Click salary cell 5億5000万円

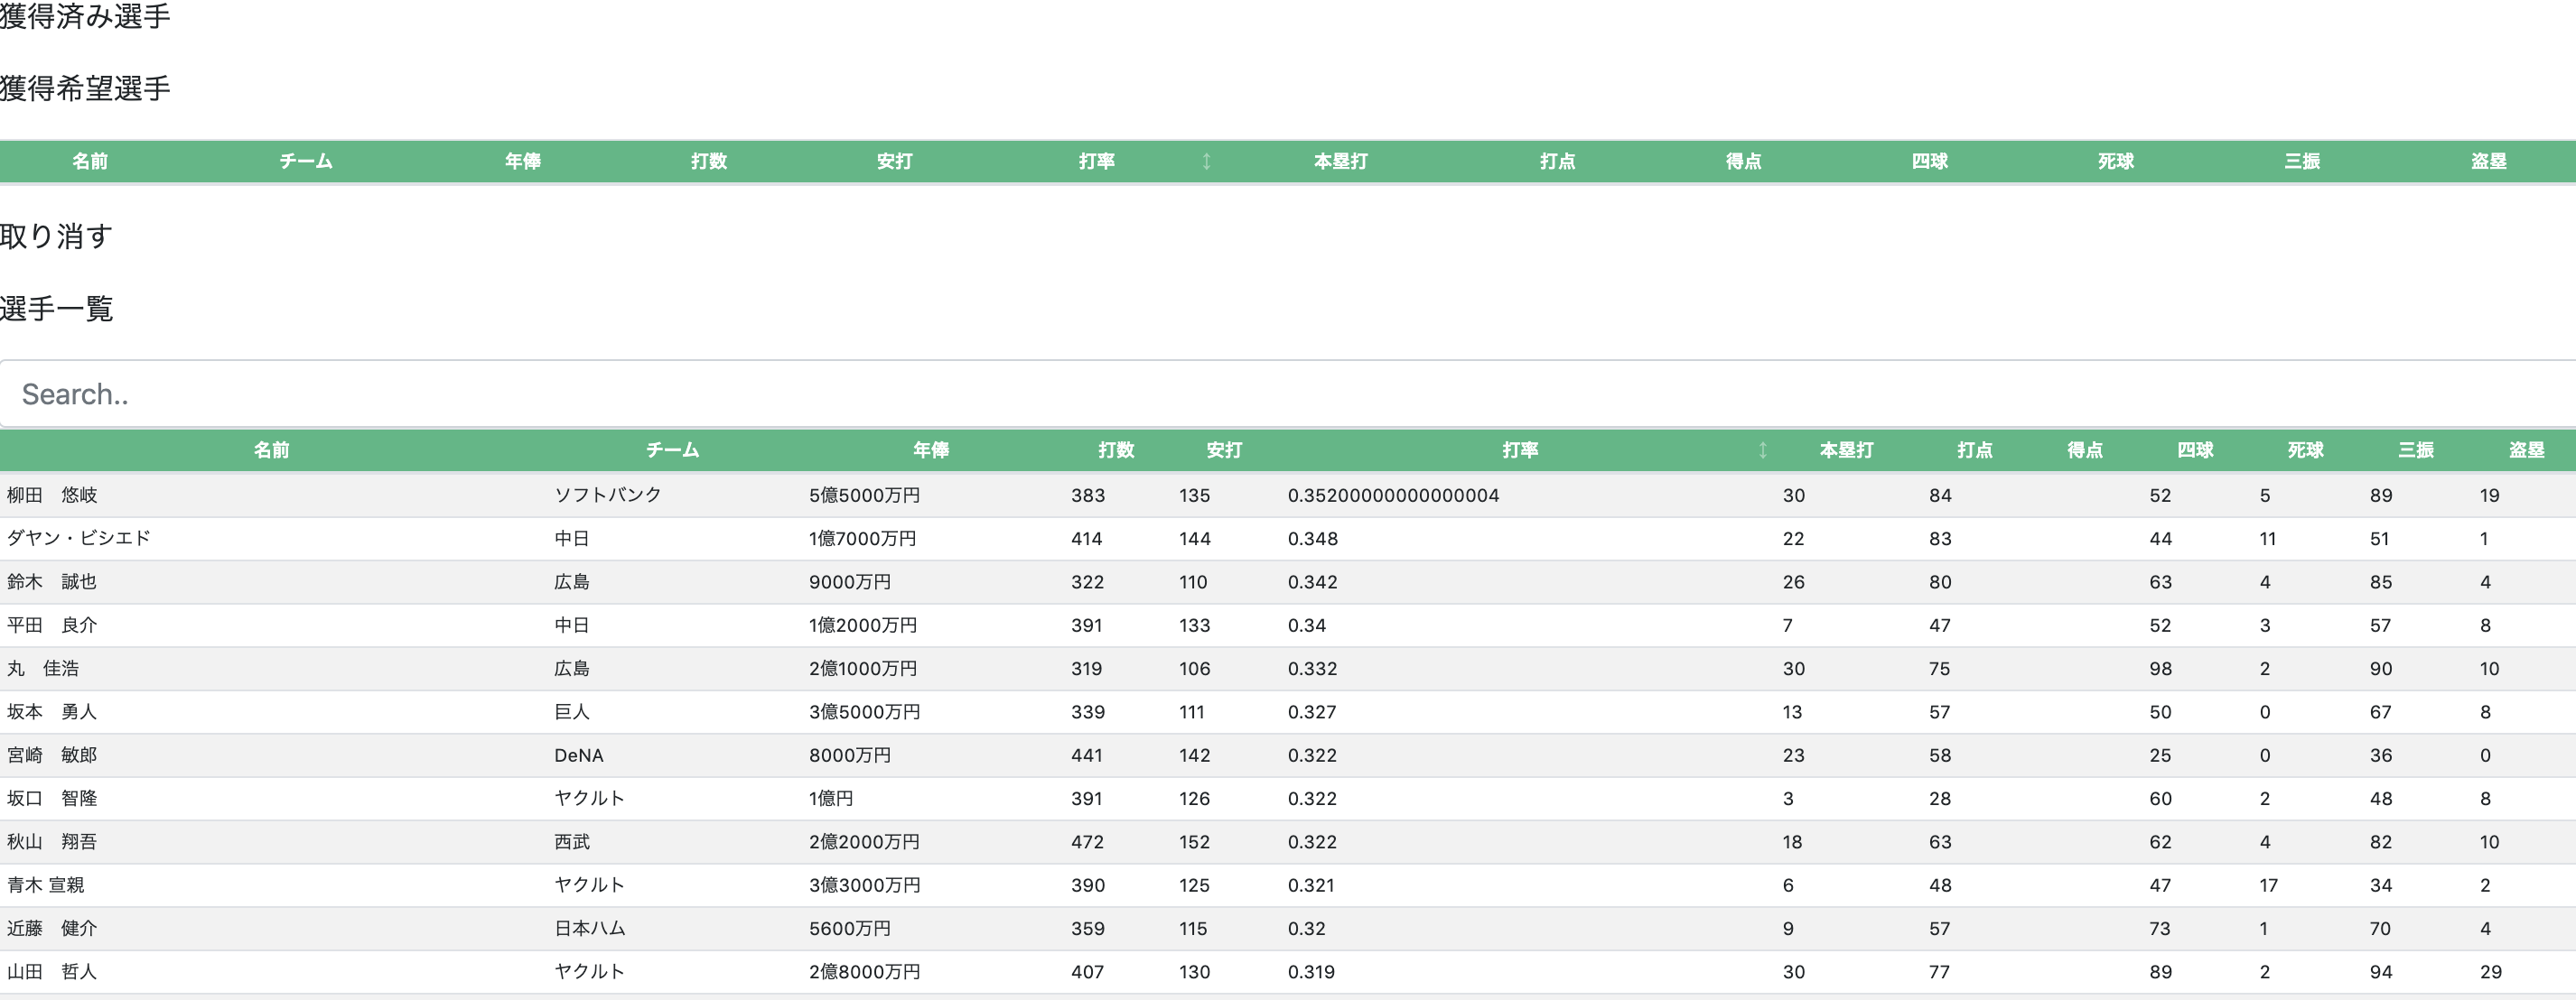(x=865, y=495)
